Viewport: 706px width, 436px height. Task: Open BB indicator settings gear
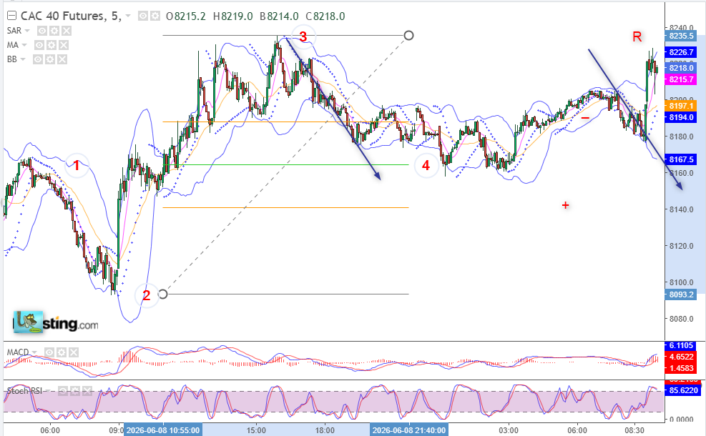50,59
